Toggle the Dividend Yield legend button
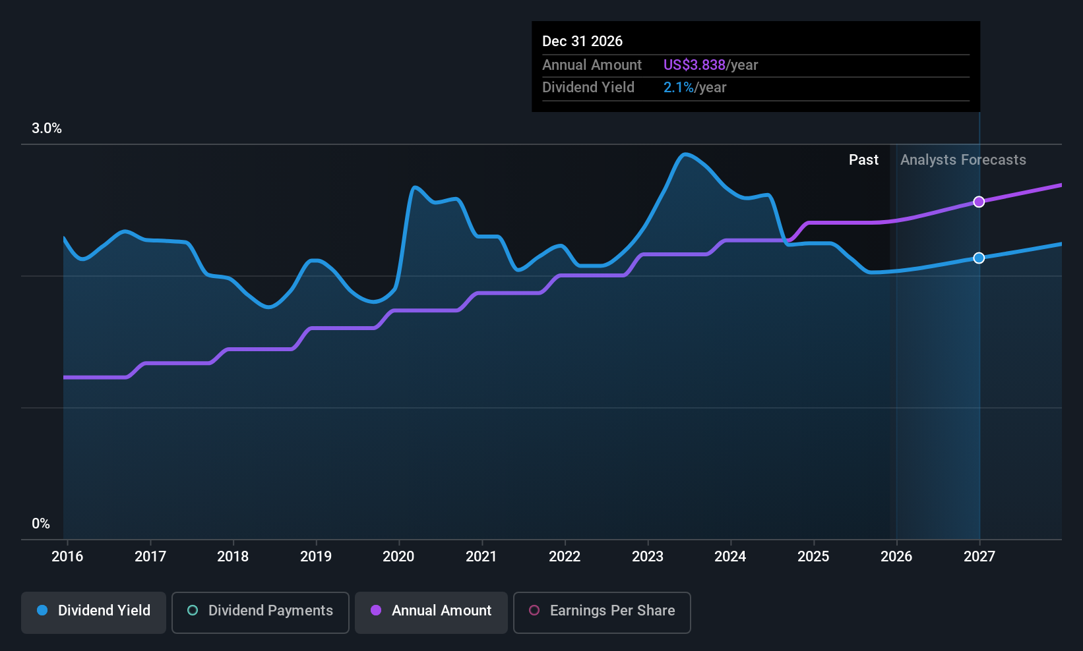The image size is (1083, 651). point(94,612)
